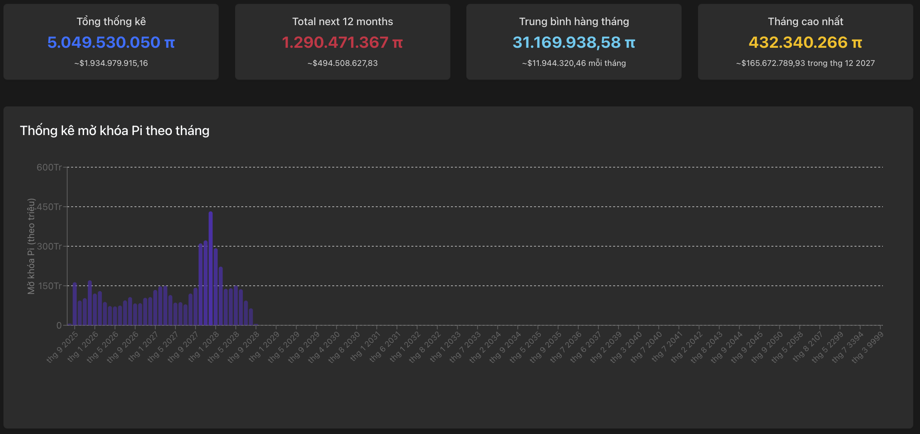Click x-axis label "thg 6 2031"
Image resolution: width=920 pixels, height=434 pixels.
[x=385, y=347]
